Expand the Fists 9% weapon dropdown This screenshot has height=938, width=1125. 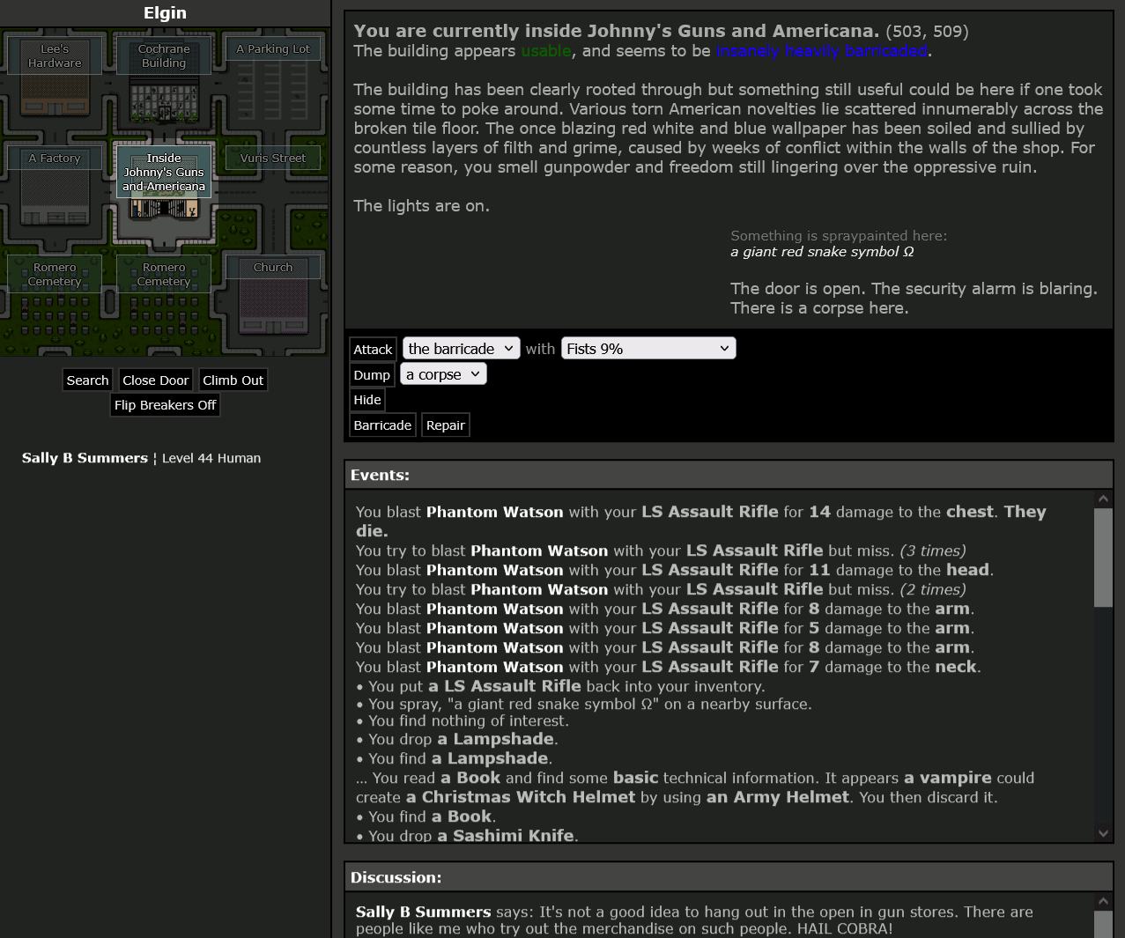(x=648, y=349)
